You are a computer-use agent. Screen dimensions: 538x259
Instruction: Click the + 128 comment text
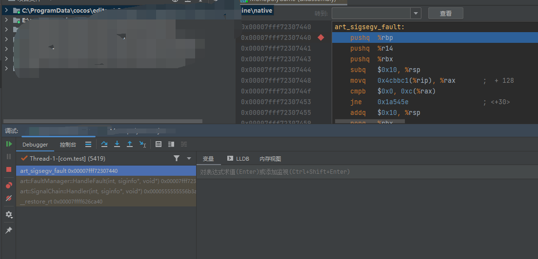pos(504,80)
